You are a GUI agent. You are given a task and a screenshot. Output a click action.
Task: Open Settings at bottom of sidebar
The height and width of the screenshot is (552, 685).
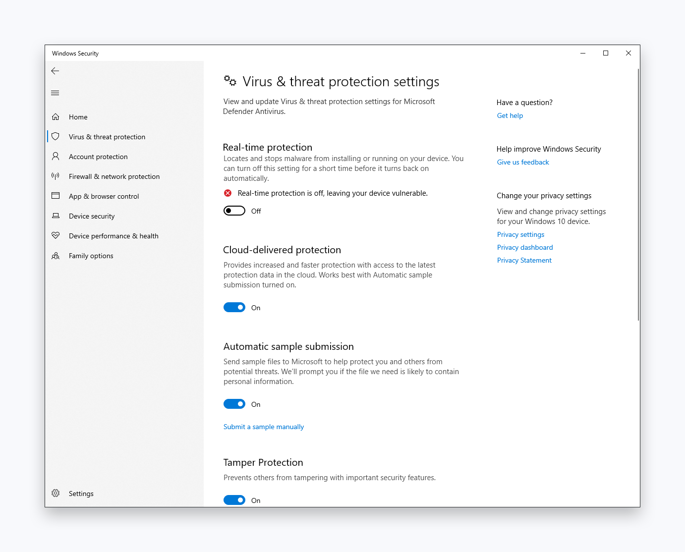[125, 494]
